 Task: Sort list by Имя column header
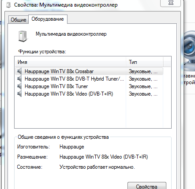pyautogui.click(x=71, y=62)
